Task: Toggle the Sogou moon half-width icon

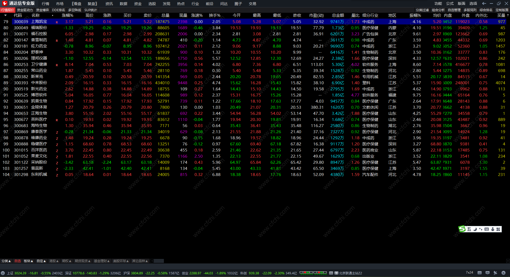Action: [x=475, y=229]
